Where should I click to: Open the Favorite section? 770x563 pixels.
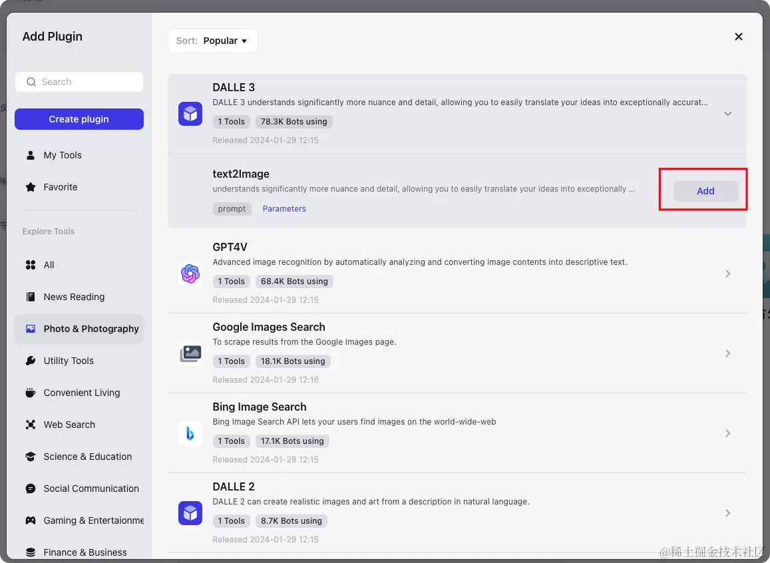79,187
